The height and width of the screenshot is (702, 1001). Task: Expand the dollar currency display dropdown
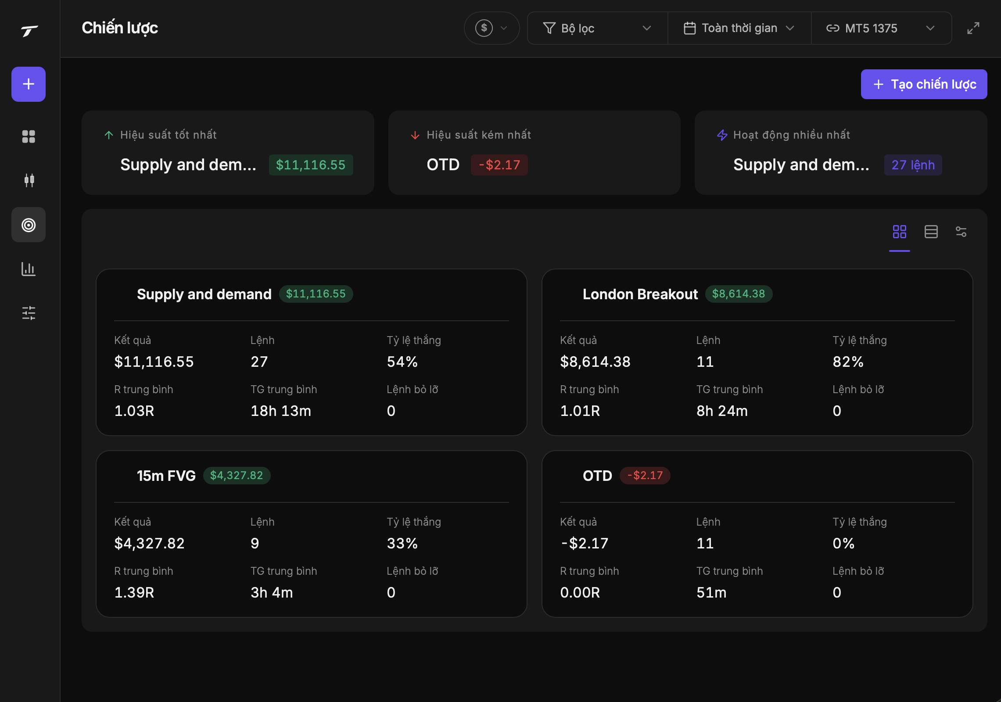[x=492, y=28]
